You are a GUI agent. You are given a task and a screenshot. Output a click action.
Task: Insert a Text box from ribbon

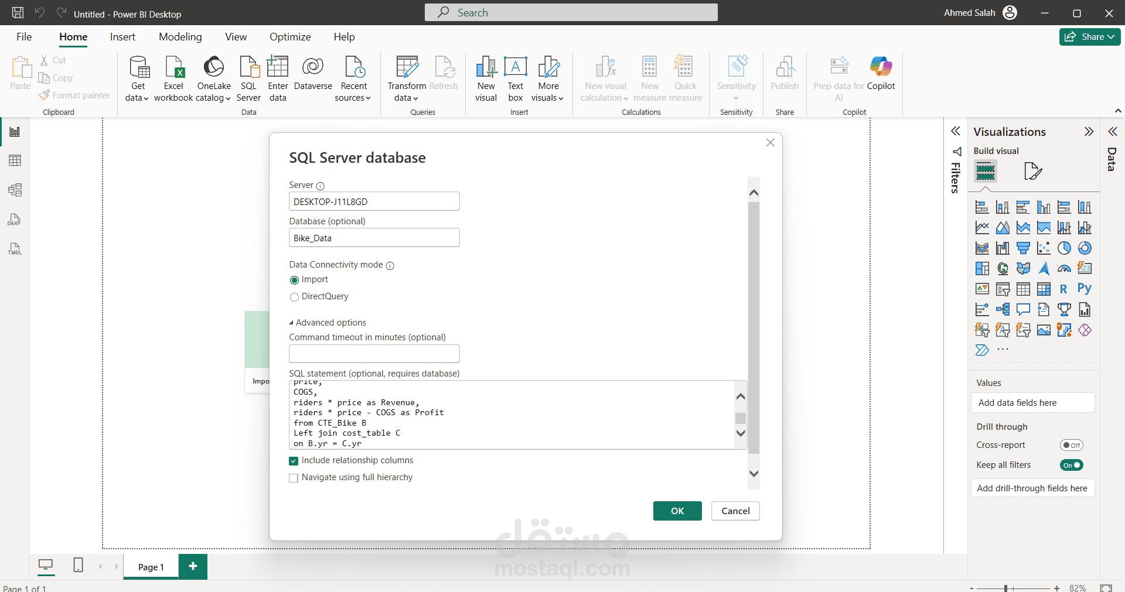[516, 78]
